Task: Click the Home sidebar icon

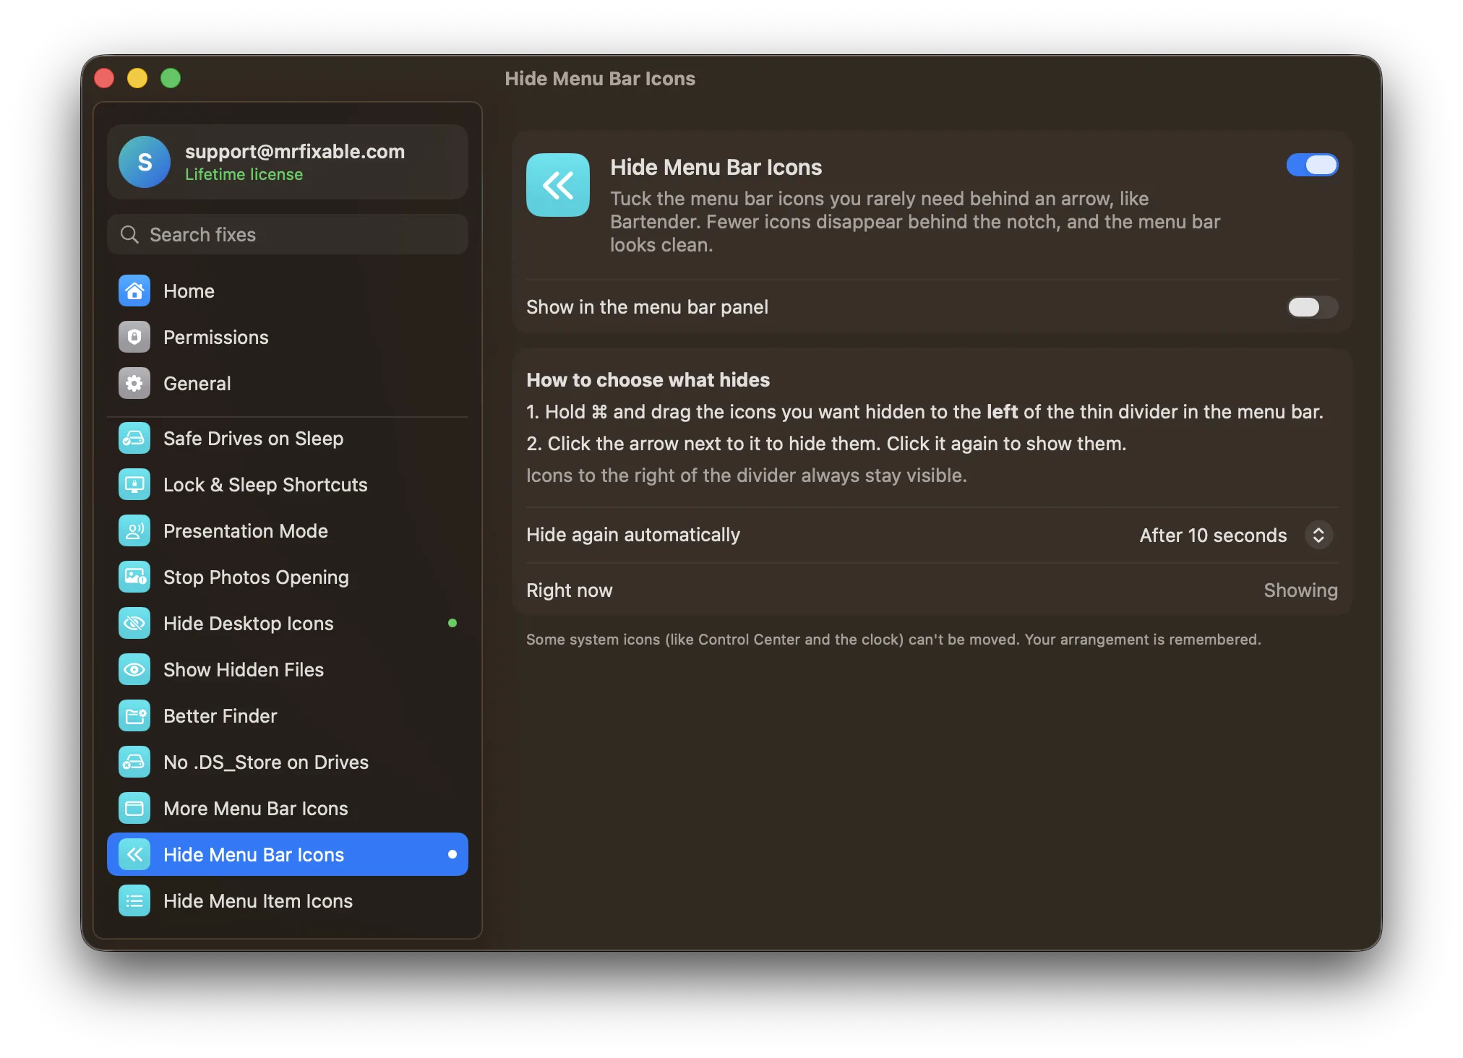Action: point(134,291)
